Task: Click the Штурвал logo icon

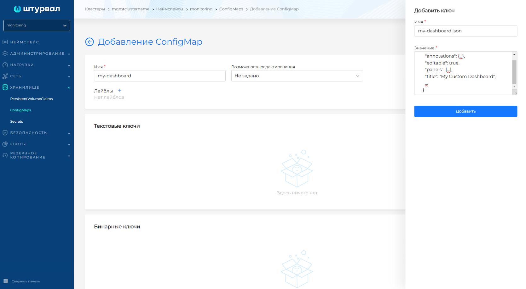Action: click(x=17, y=9)
